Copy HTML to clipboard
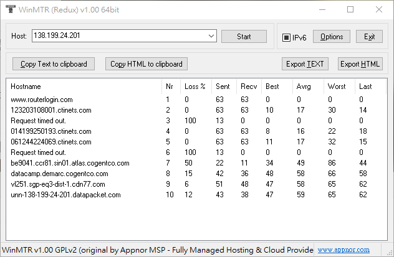This screenshot has height=257, width=394. click(x=147, y=64)
